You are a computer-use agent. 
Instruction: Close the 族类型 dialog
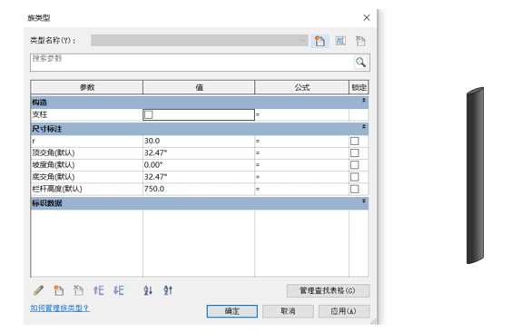point(367,17)
